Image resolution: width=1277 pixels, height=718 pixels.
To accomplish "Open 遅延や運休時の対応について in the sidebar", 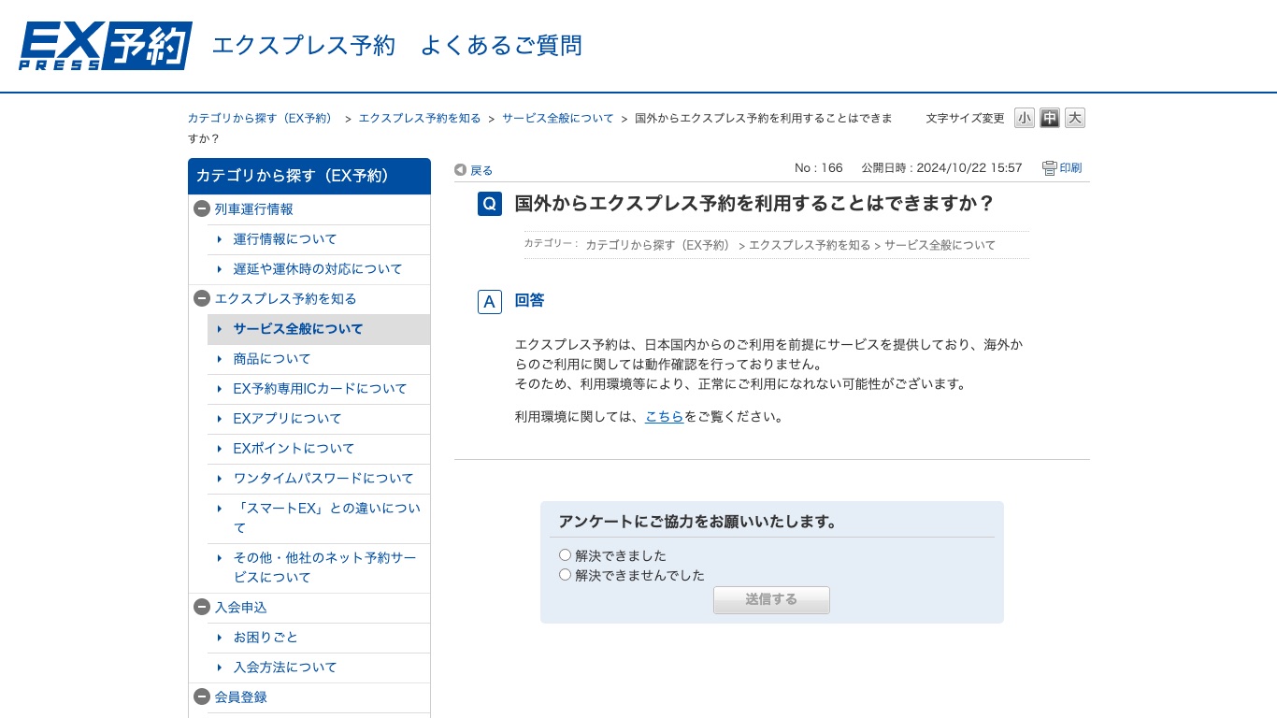I will pyautogui.click(x=318, y=269).
